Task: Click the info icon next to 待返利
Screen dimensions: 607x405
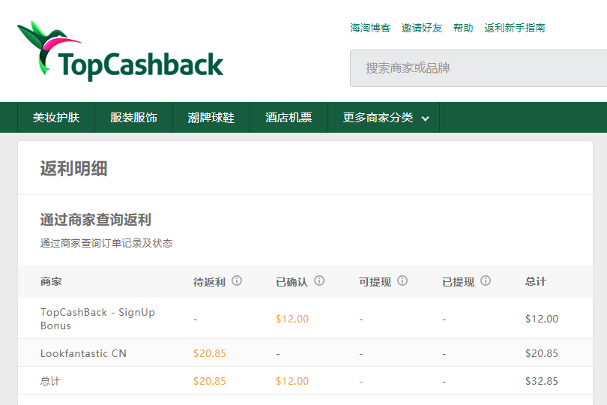Action: pos(237,280)
